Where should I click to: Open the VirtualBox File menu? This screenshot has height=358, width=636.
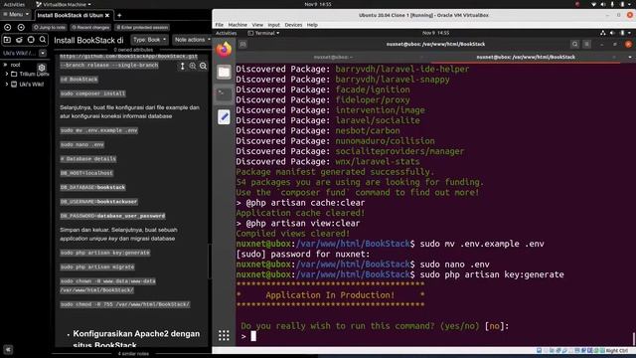point(220,25)
